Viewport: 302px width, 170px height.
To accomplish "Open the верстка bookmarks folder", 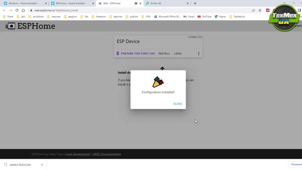I will pyautogui.click(x=116, y=17).
